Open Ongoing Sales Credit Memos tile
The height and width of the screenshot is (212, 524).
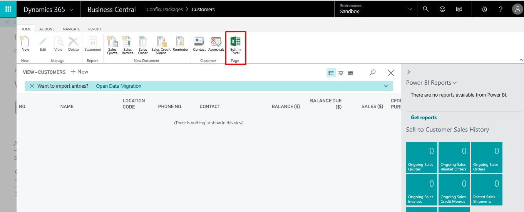pyautogui.click(x=454, y=190)
